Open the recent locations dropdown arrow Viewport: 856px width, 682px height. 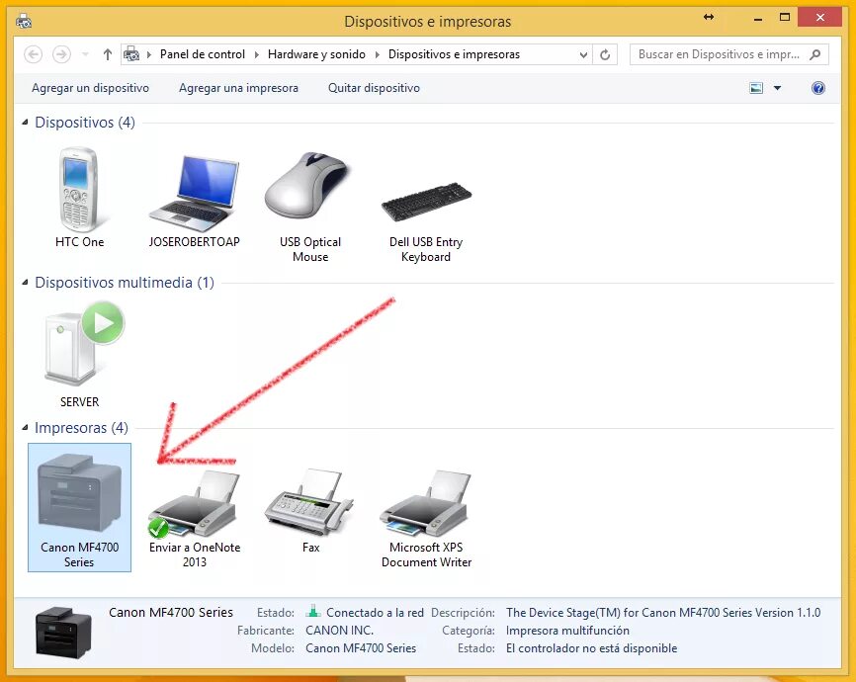(85, 54)
